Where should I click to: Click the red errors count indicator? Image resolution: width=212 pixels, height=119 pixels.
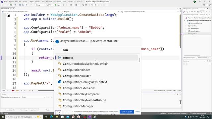(x=14, y=91)
